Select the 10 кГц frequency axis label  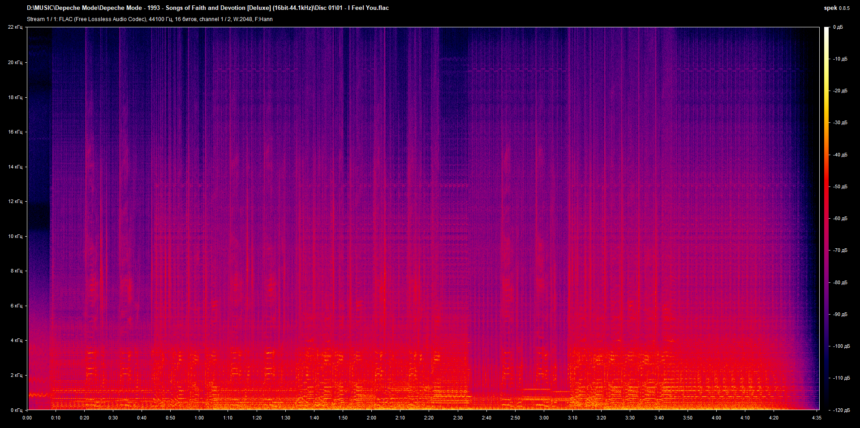tap(15, 236)
